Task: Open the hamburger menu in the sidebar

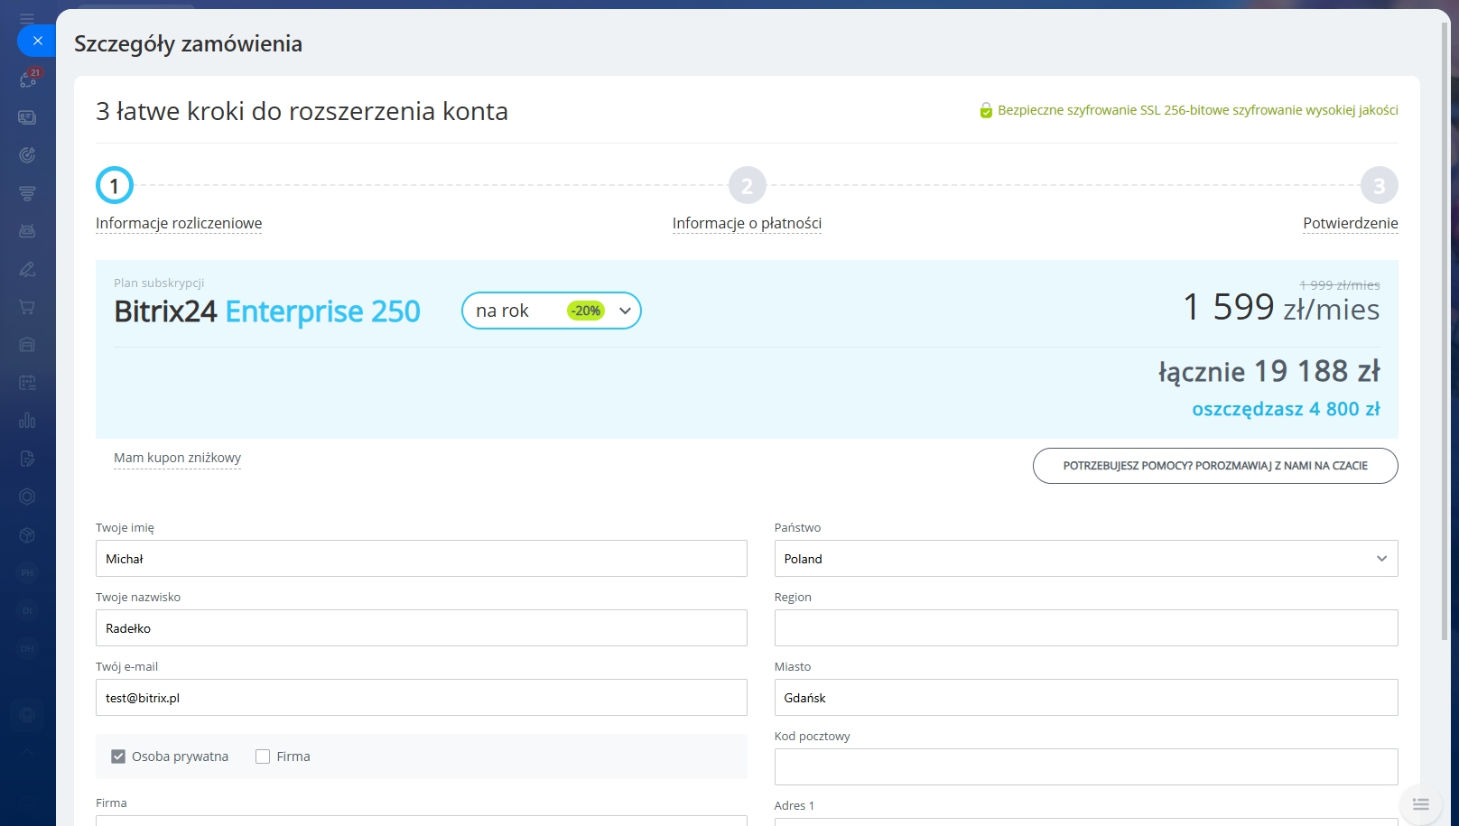Action: tap(27, 18)
